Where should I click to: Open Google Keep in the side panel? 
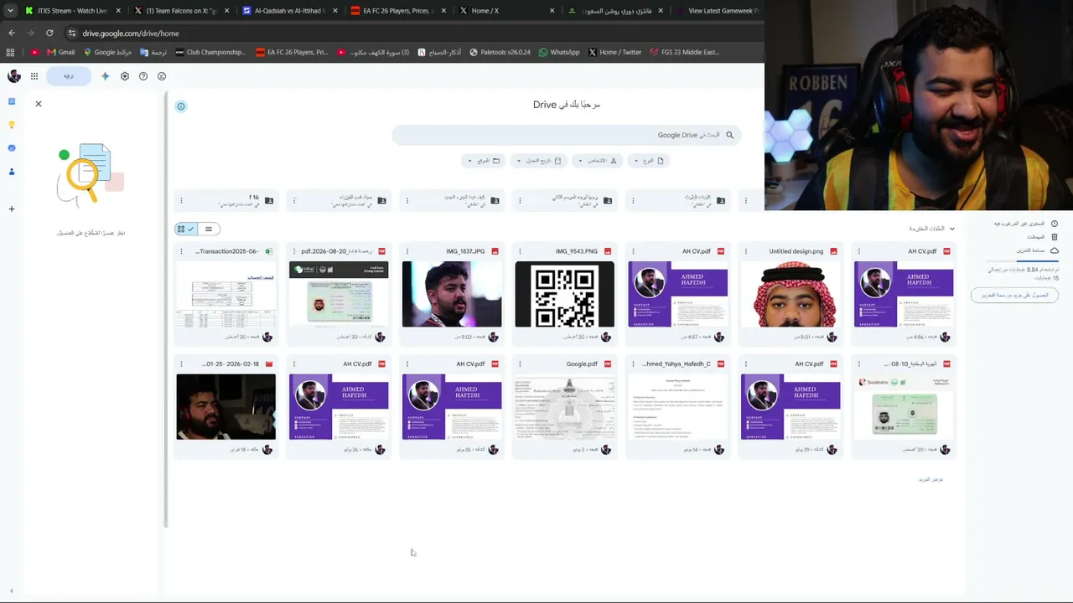(x=12, y=125)
